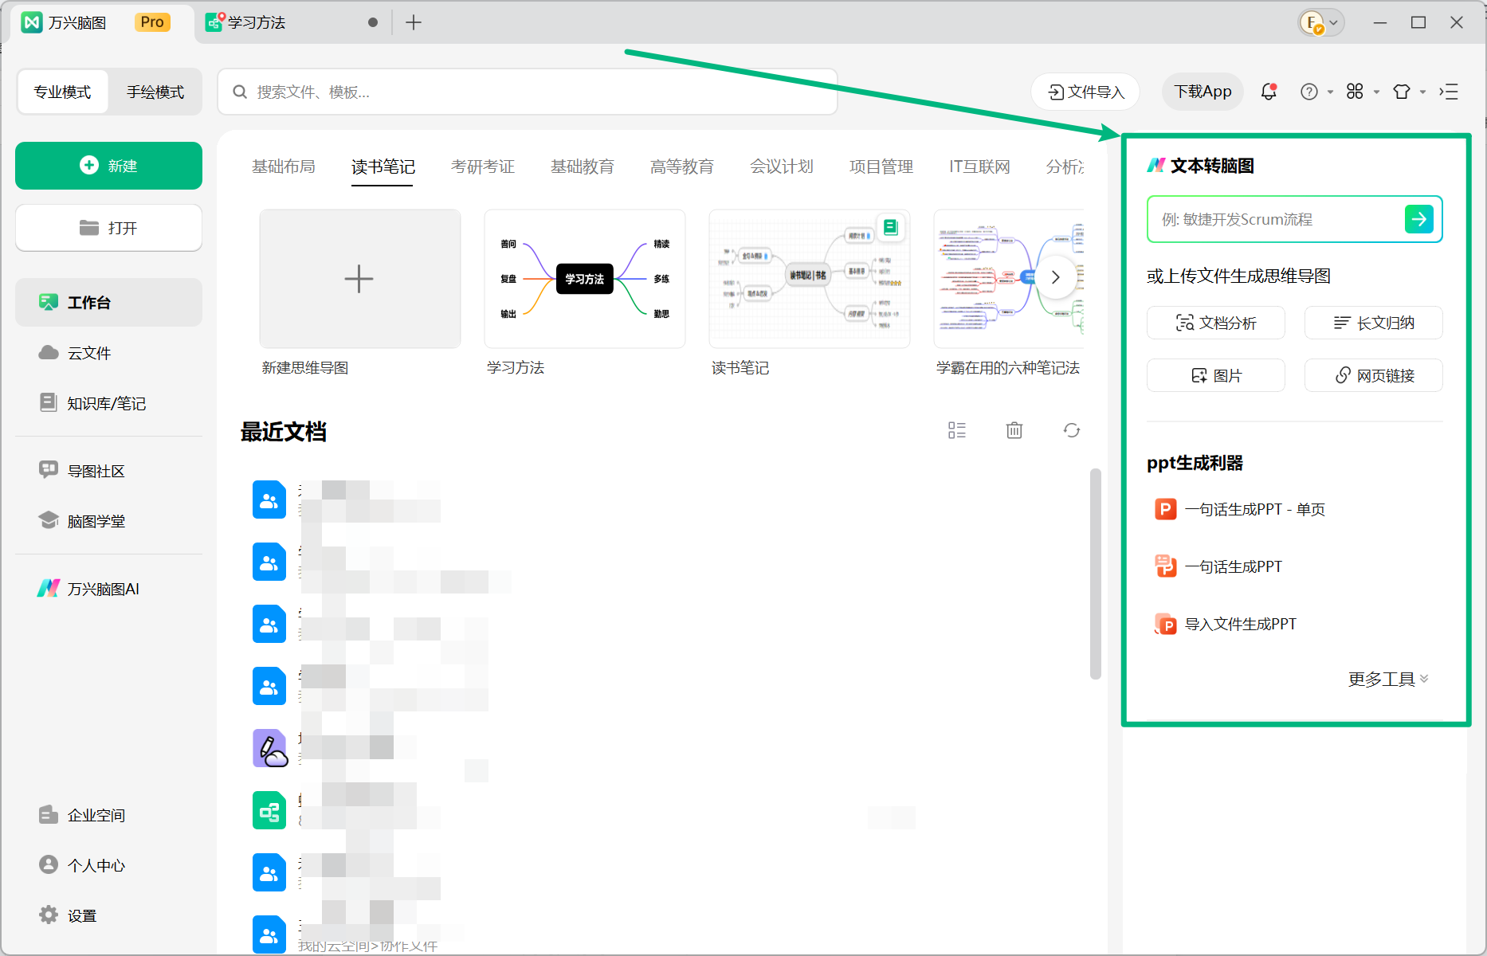The image size is (1487, 956).
Task: Click the recent documents vertical scrollbar
Action: click(x=1096, y=574)
